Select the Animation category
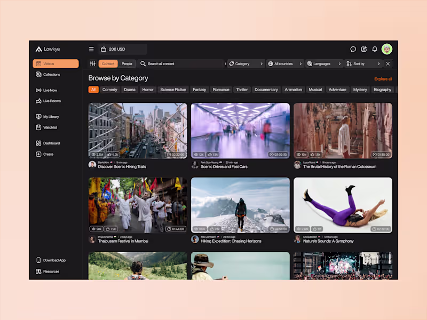 tap(293, 90)
